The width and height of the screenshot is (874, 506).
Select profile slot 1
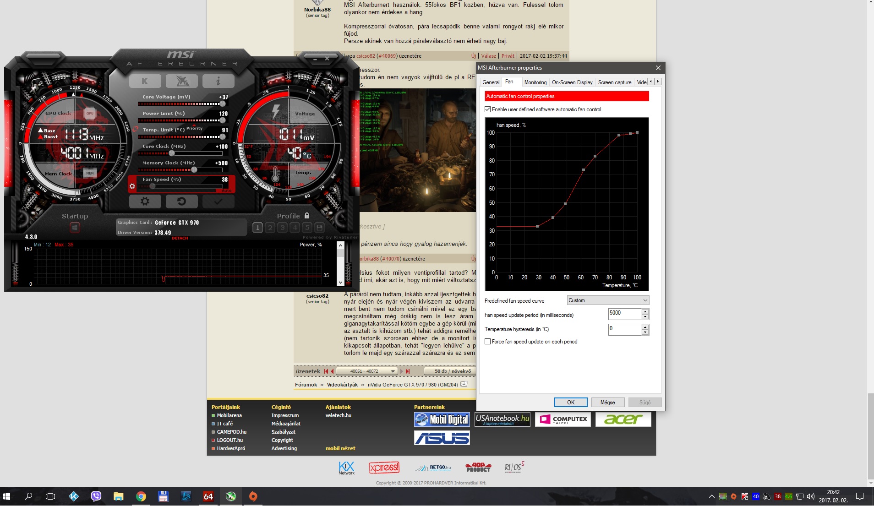point(257,228)
